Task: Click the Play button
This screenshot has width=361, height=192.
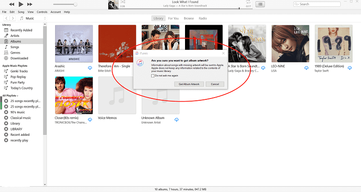Action: coord(21,4)
